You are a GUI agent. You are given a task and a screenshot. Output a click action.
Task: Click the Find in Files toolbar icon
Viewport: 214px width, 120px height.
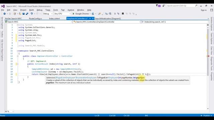100,14
